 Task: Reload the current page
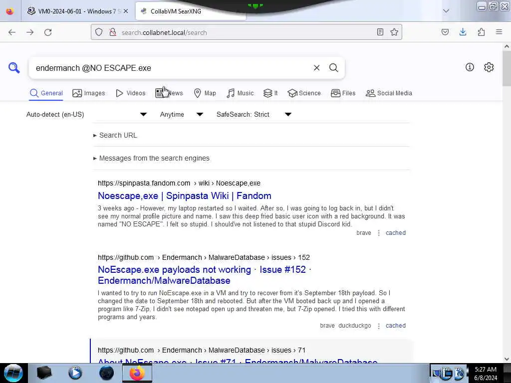click(48, 32)
